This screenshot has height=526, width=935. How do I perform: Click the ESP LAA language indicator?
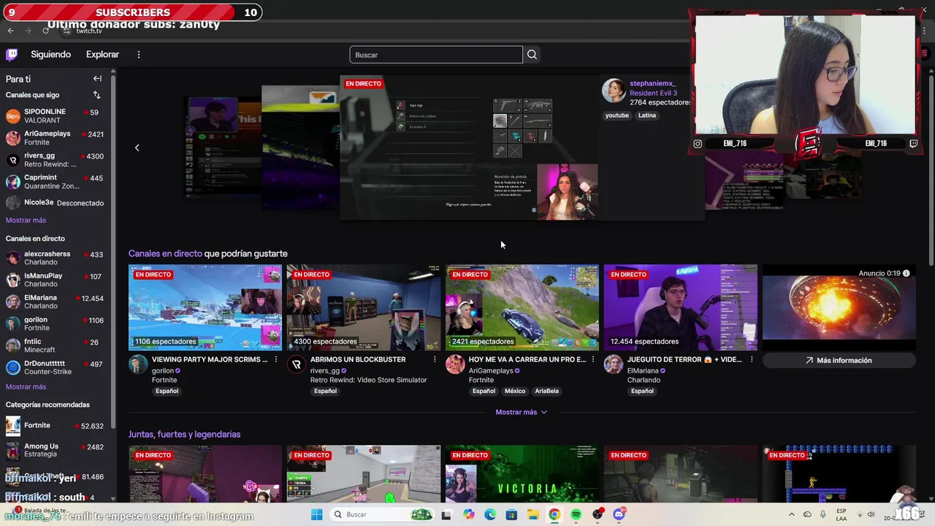tap(841, 514)
